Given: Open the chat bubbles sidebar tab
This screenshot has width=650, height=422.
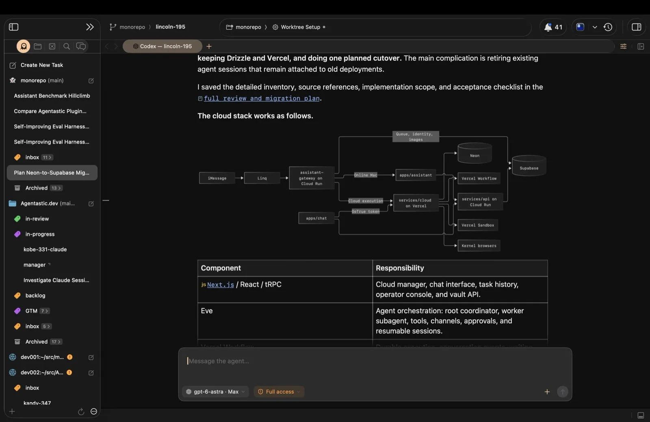Looking at the screenshot, I should [81, 46].
